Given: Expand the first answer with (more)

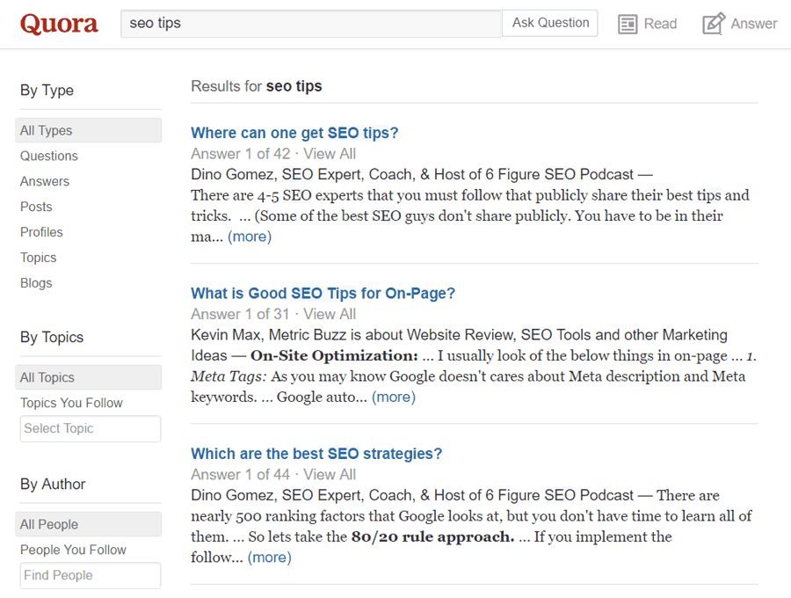Looking at the screenshot, I should point(250,236).
